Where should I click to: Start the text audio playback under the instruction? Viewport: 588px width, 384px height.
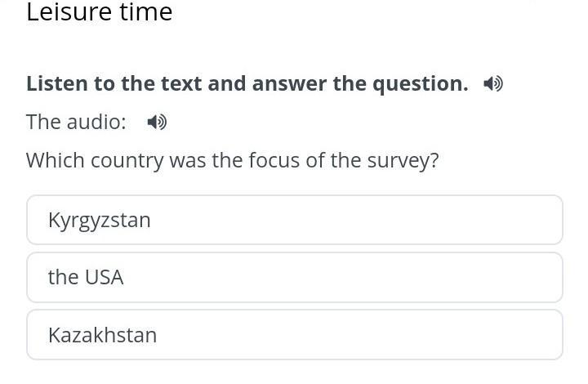pyautogui.click(x=157, y=123)
